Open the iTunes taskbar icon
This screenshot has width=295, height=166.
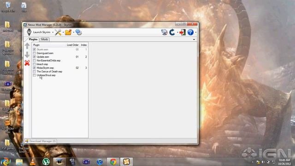[100, 162]
